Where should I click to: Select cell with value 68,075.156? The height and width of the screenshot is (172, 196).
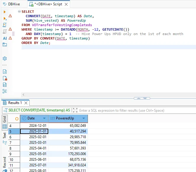click(x=68, y=160)
